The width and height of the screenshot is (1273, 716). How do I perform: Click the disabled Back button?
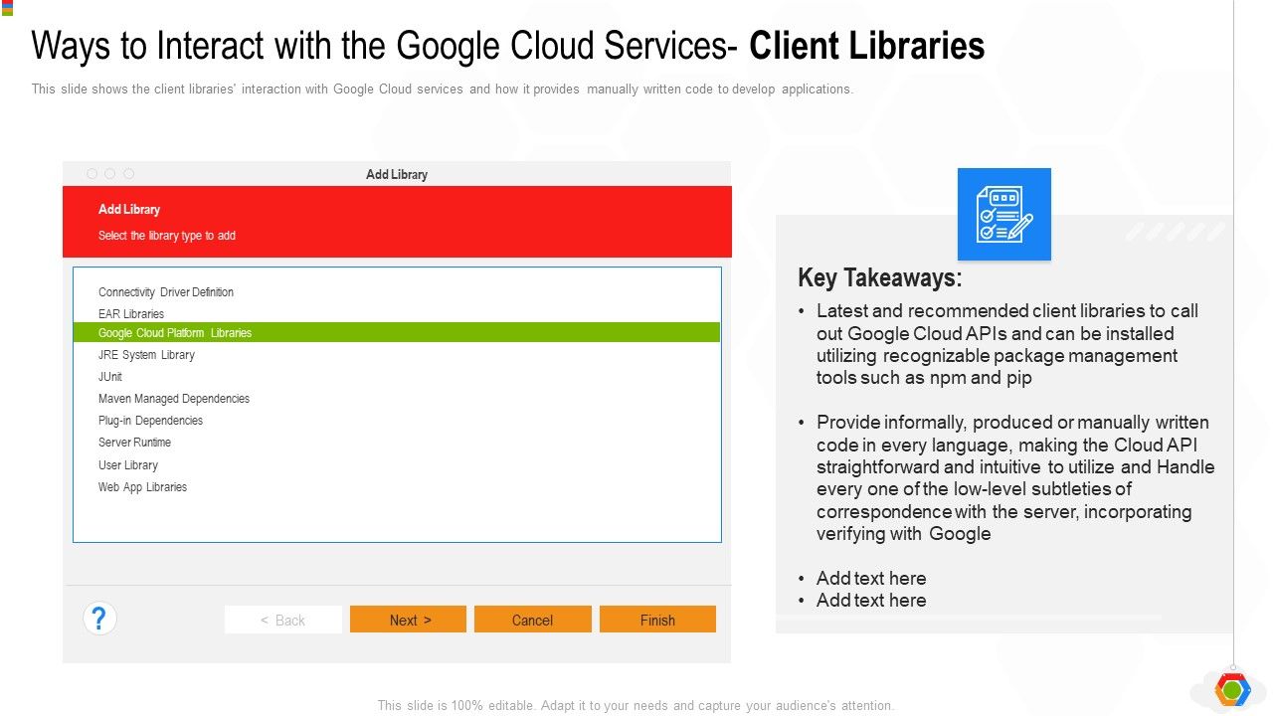click(x=282, y=619)
